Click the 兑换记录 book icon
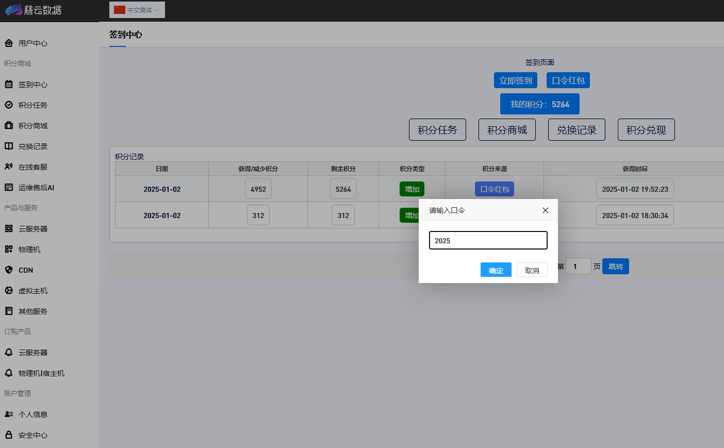 (x=9, y=146)
